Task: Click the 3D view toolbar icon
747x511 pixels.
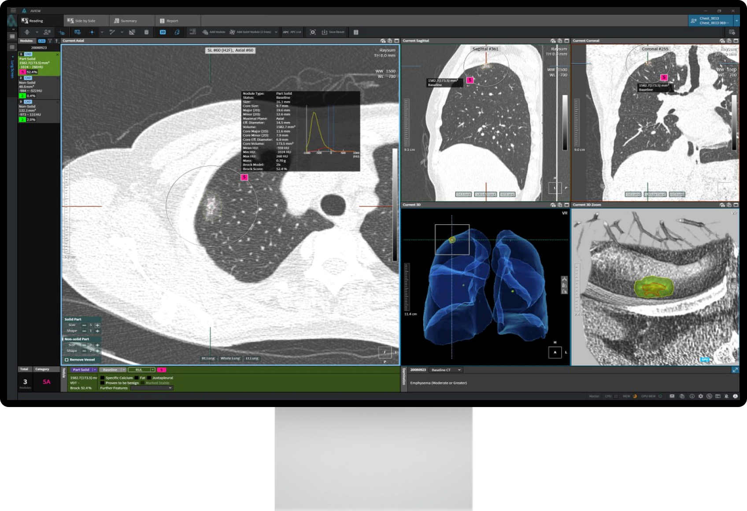Action: tap(163, 32)
